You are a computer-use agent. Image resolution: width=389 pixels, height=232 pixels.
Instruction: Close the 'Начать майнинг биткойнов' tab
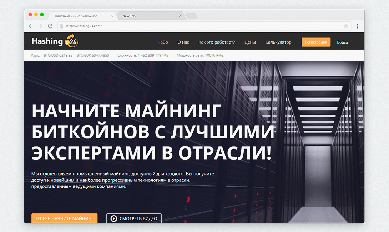pos(112,16)
